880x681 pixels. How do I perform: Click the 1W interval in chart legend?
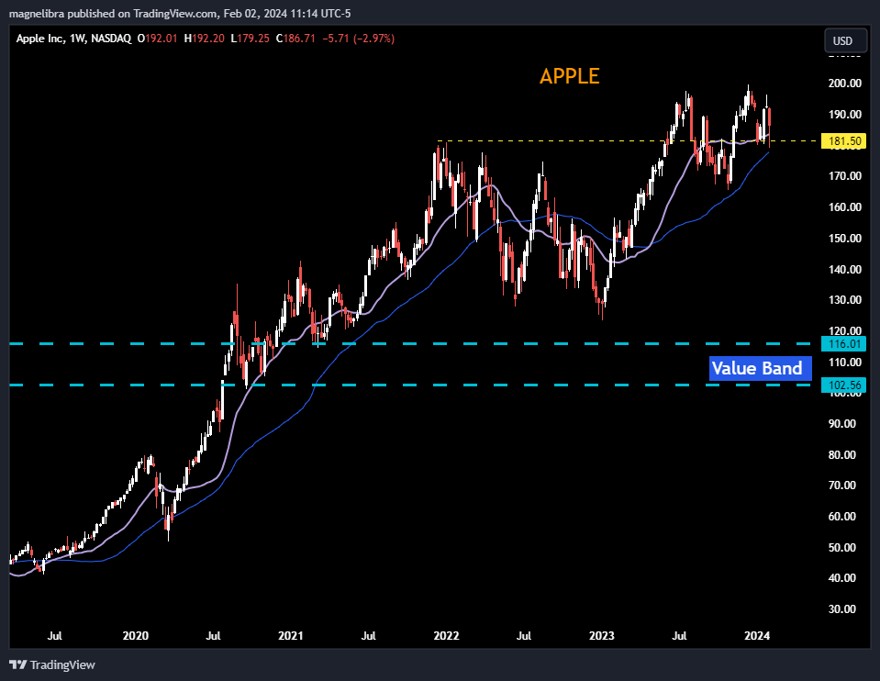(77, 39)
